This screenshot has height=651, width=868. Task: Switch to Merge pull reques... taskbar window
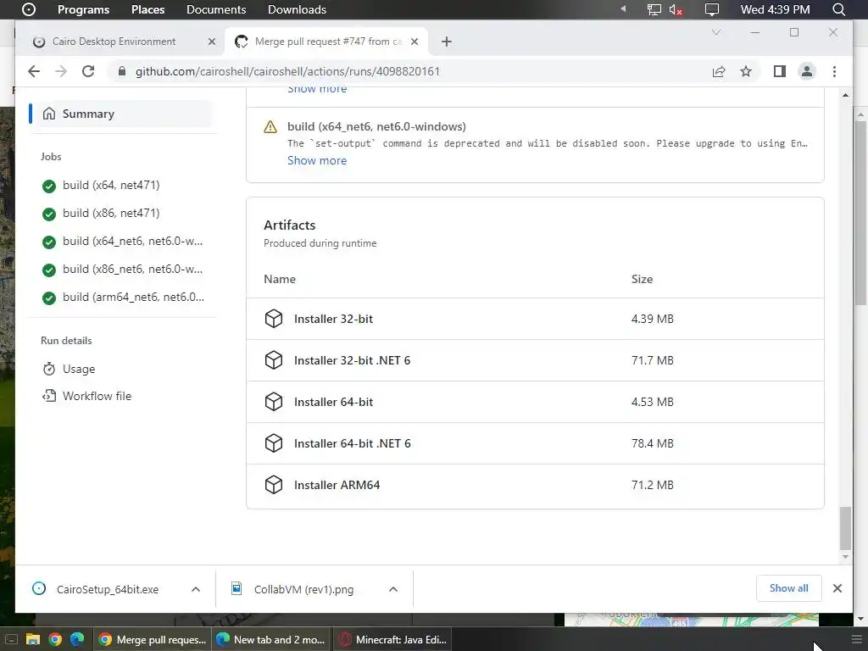coord(152,639)
